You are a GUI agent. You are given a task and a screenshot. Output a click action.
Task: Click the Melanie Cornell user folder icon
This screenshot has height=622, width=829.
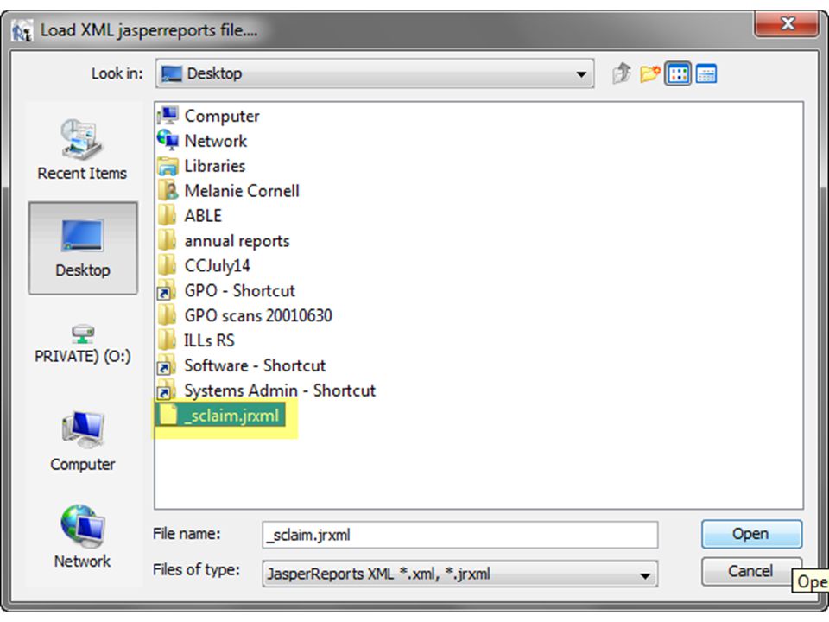[x=168, y=191]
